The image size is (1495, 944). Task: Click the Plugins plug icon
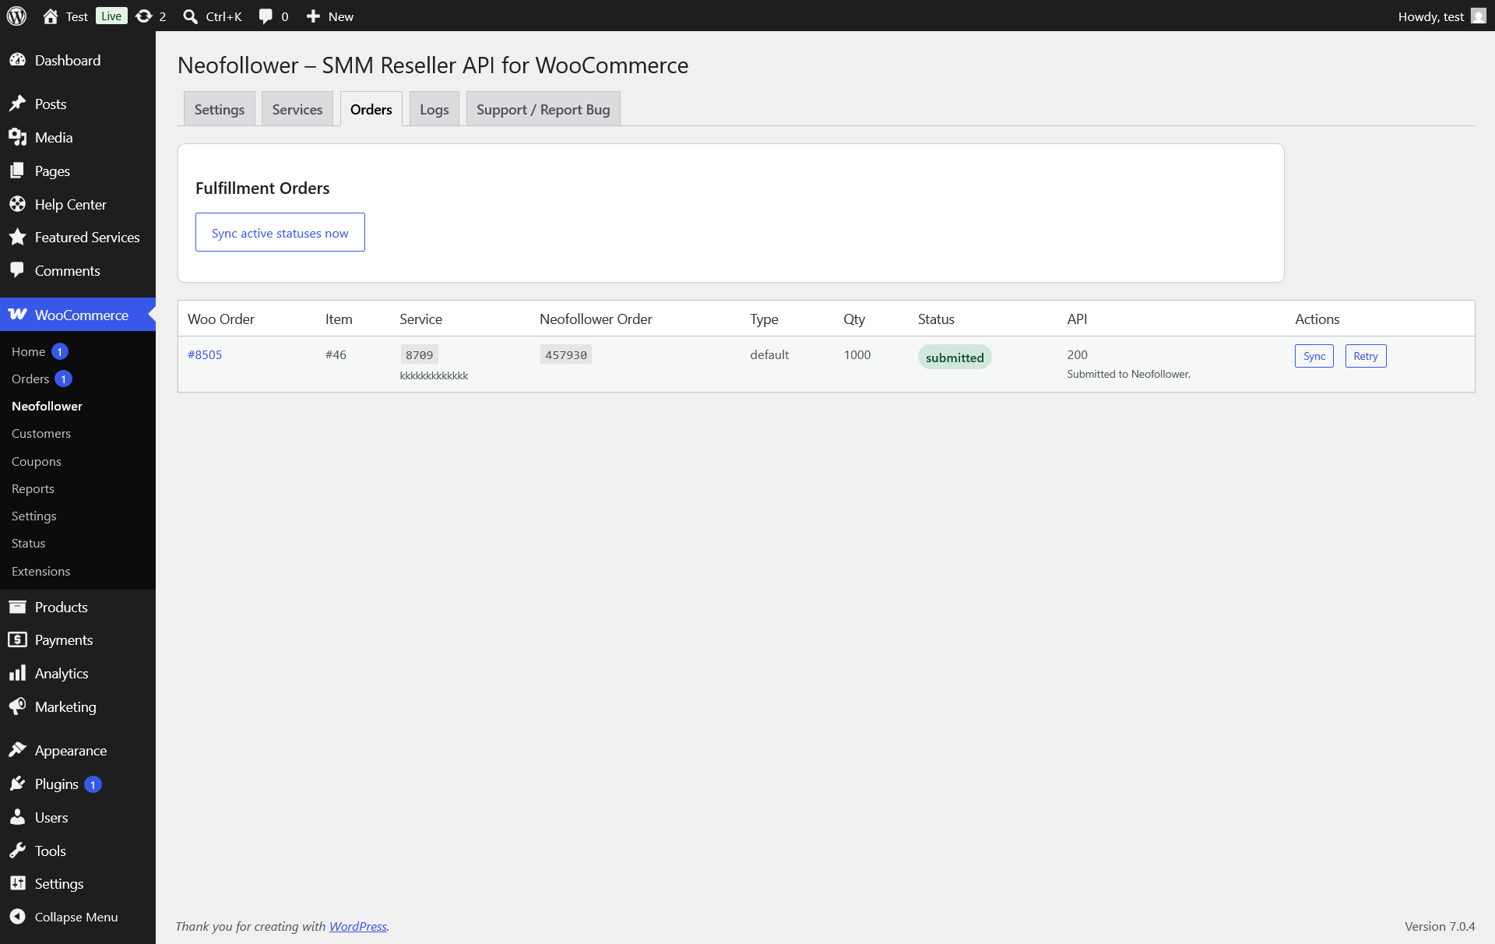click(17, 784)
